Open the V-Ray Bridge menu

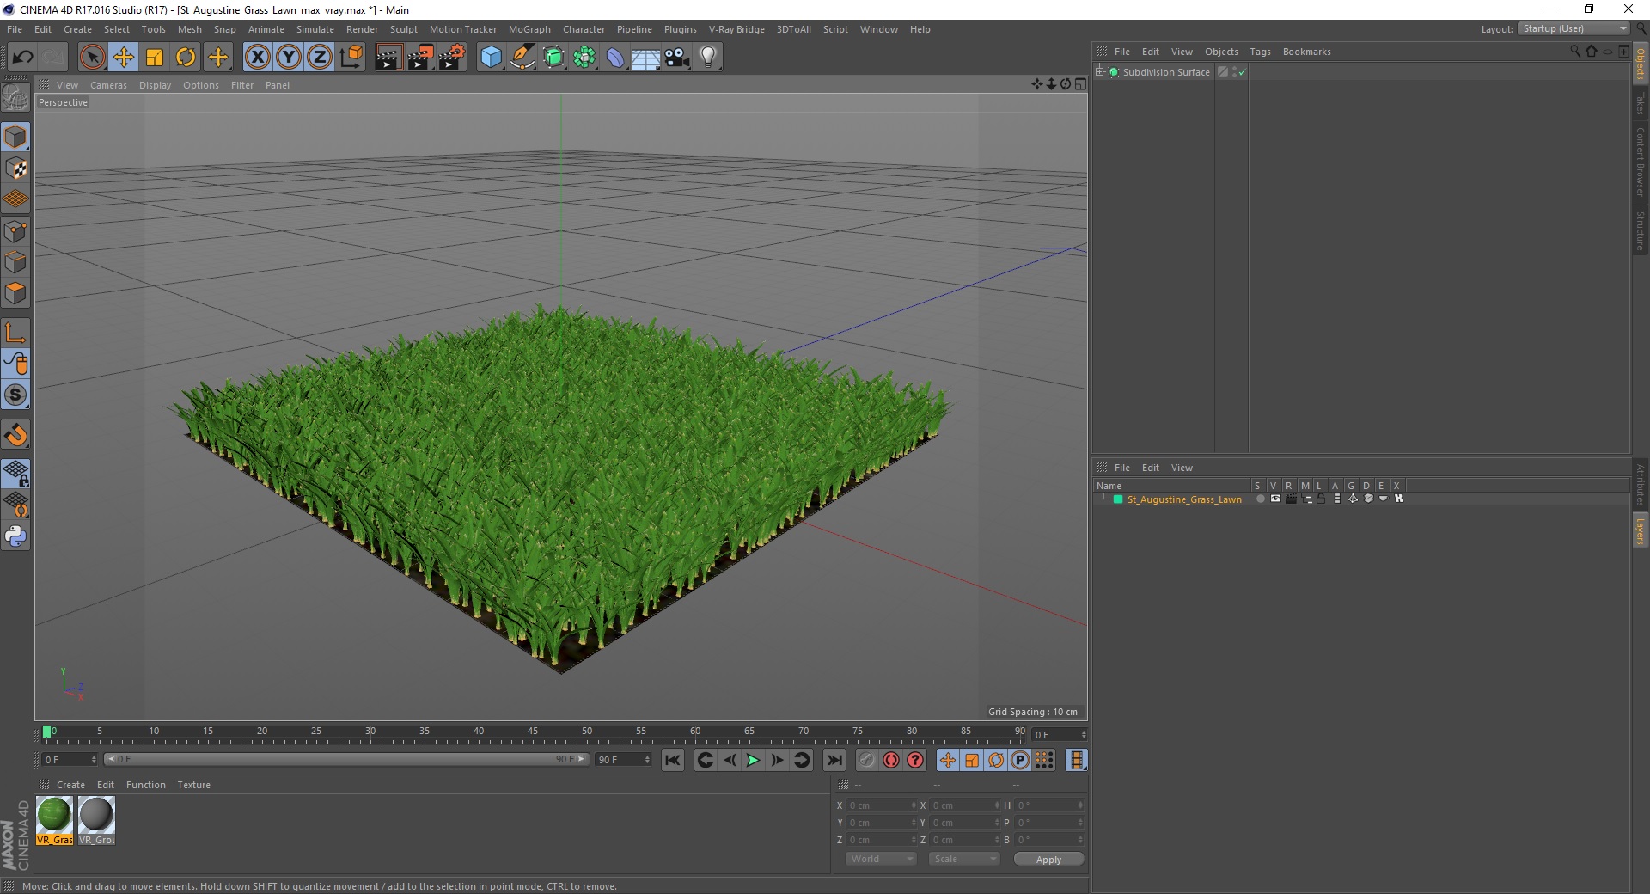click(736, 29)
